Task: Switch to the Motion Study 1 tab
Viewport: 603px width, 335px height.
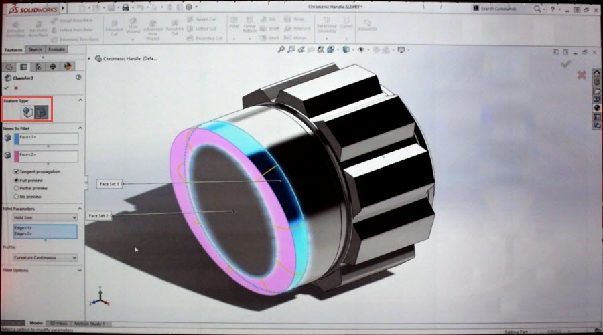Action: (90, 324)
